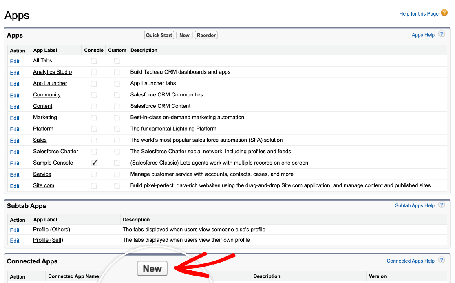This screenshot has width=455, height=283.
Task: Click the Connected Apps Help question mark icon
Action: (442, 260)
